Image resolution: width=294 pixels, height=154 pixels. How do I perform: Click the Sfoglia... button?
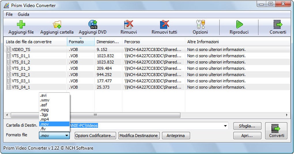point(247,126)
